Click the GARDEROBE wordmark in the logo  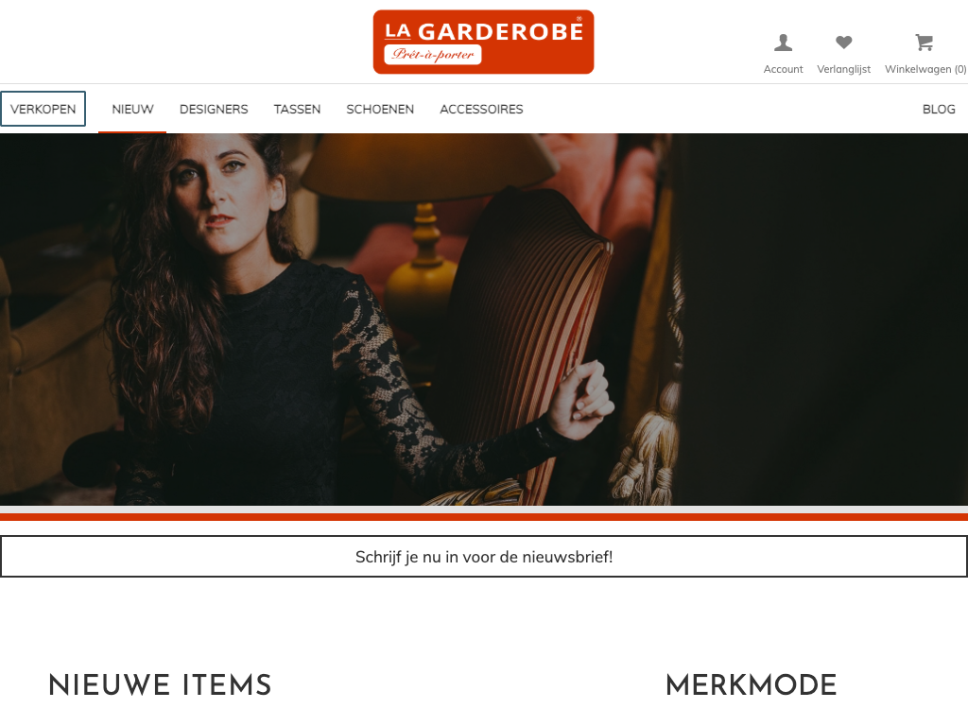(500, 31)
